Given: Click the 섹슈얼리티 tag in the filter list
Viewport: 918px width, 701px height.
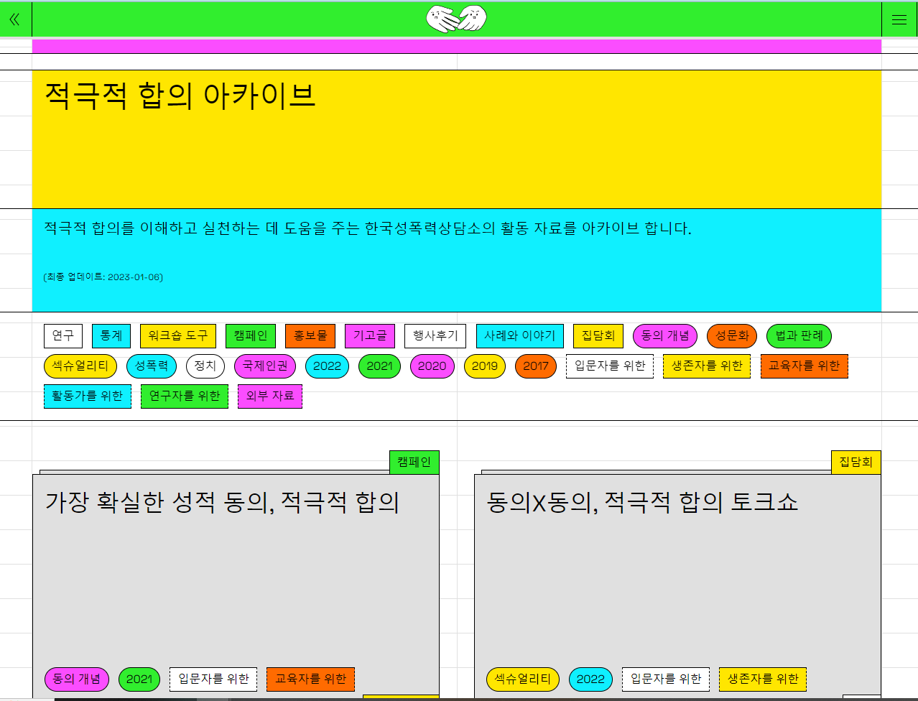Looking at the screenshot, I should [80, 366].
